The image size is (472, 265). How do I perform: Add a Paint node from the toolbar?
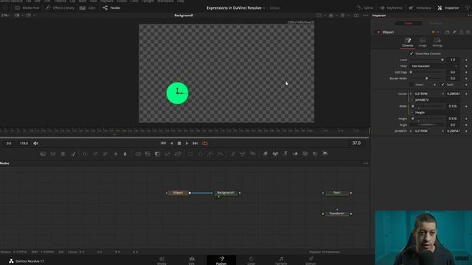(73, 154)
